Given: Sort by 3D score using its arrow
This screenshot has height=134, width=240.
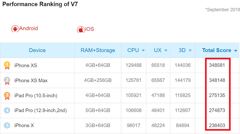Looking at the screenshot, I should tap(190, 51).
